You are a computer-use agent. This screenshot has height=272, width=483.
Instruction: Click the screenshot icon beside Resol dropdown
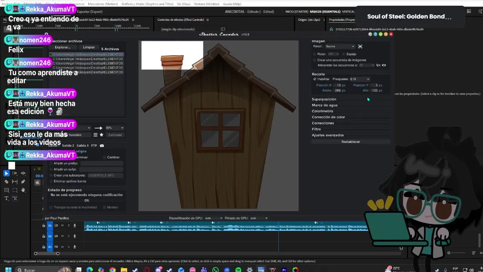pyautogui.click(x=360, y=46)
